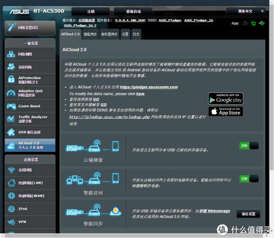Switch to the settings tab
Image resolution: width=274 pixels, height=238 pixels.
[125, 34]
